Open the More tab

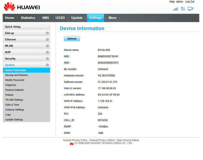[x=112, y=18]
